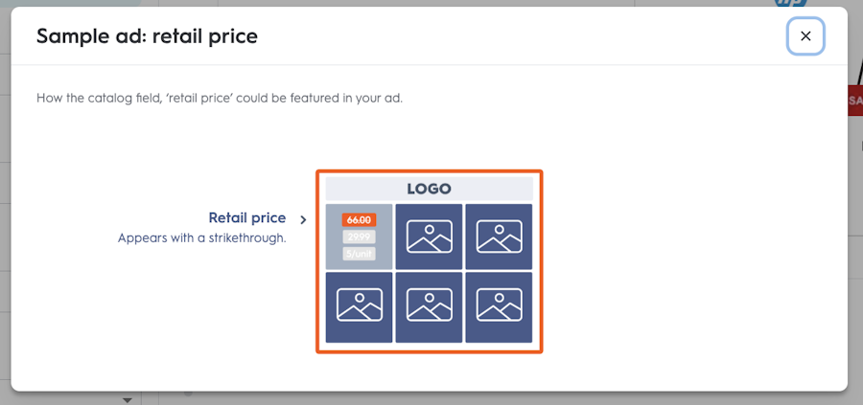Image resolution: width=863 pixels, height=405 pixels.
Task: Click the small grey dot below the dialog
Action: [188, 394]
